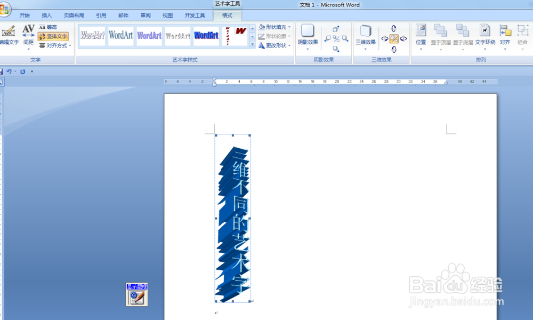This screenshot has height=320, width=533.
Task: Nudge shadow right
Action: (345, 39)
